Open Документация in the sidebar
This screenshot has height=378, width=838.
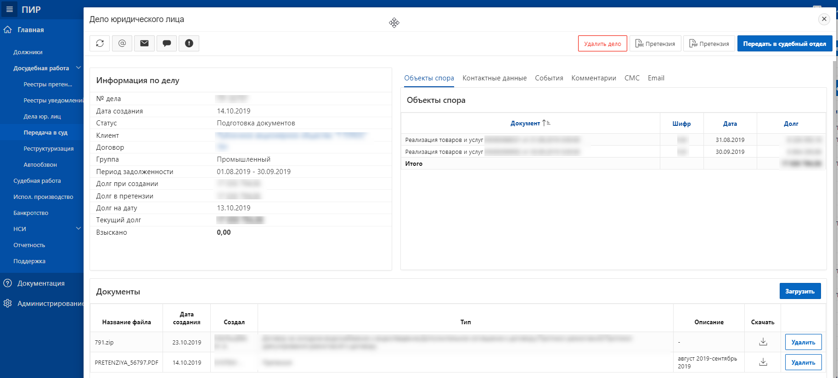(x=41, y=283)
